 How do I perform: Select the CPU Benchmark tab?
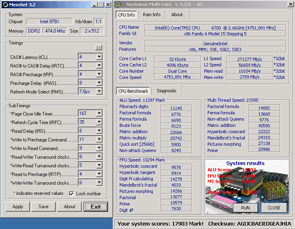pyautogui.click(x=133, y=91)
